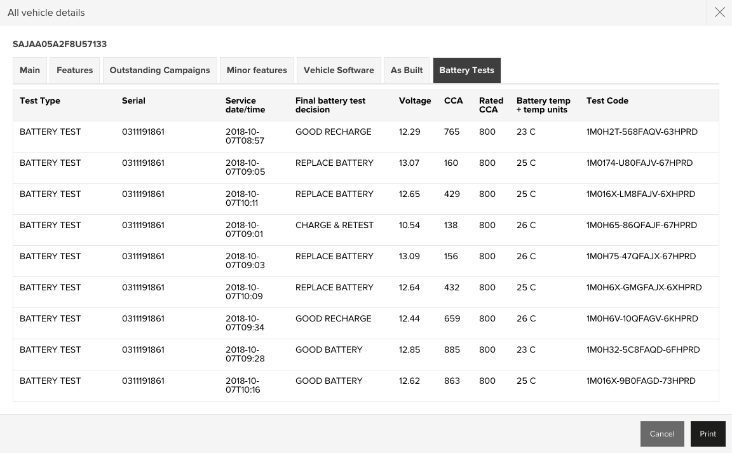The image size is (732, 453).
Task: Select test code 1M016X-9B0FAGD-73HPRD
Action: tap(640, 381)
